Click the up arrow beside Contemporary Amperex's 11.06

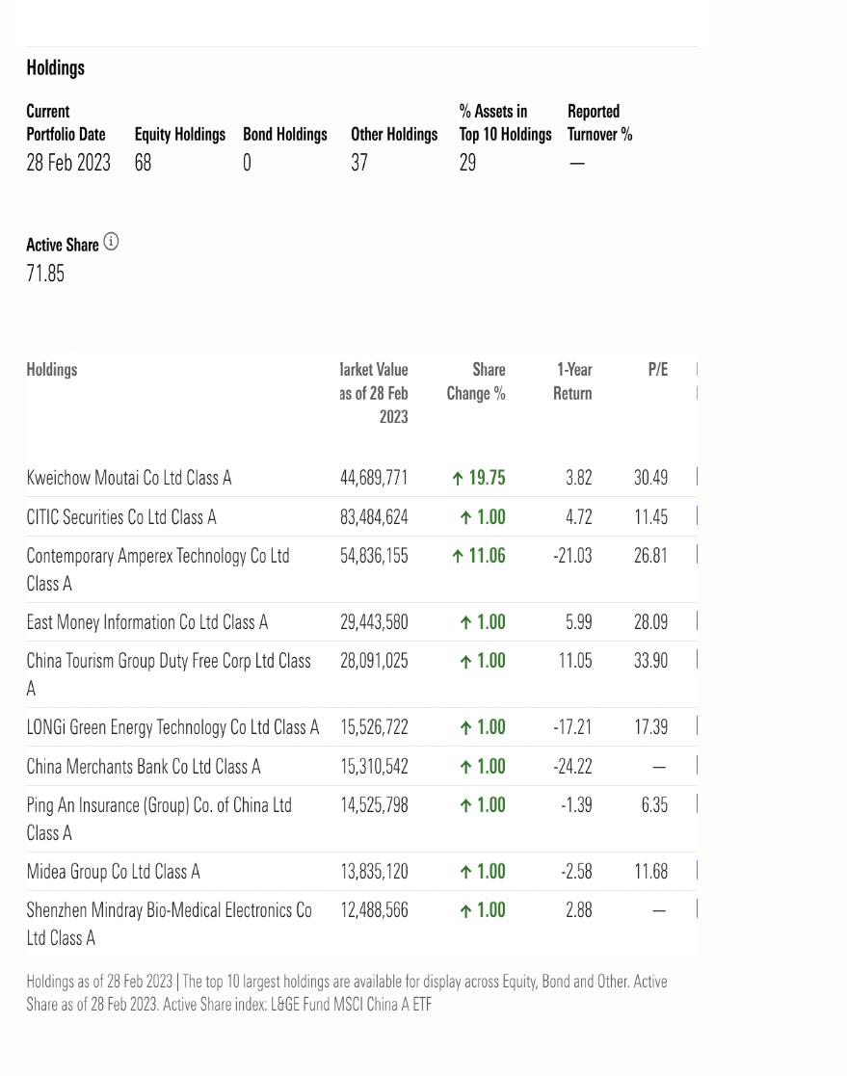(458, 556)
